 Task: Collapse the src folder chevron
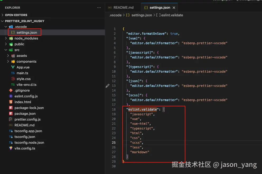coord(6,50)
